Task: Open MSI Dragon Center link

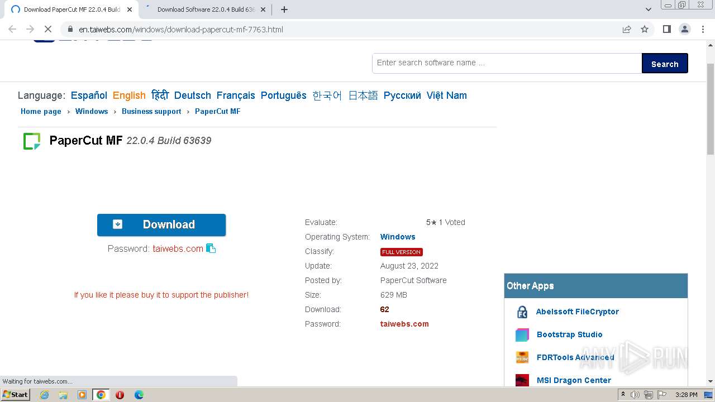Action: (x=574, y=380)
